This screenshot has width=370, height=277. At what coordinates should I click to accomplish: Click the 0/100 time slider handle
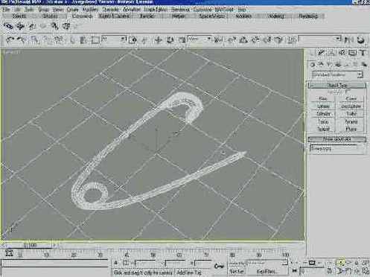tap(30, 246)
